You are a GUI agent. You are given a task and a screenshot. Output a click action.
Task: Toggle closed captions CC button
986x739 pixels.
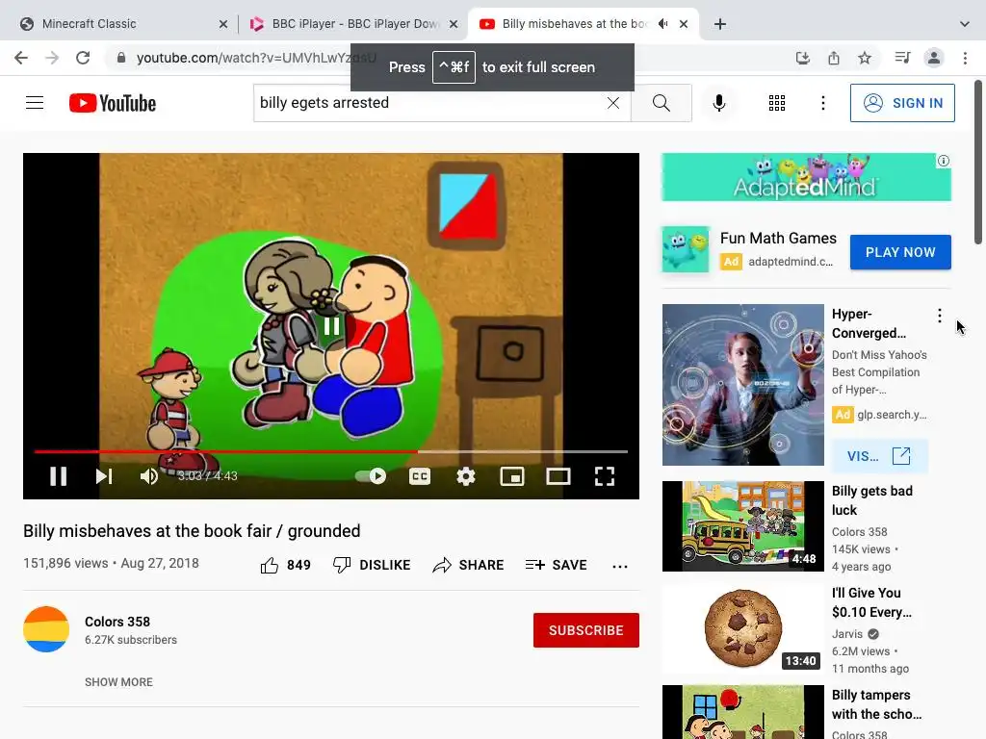click(420, 476)
